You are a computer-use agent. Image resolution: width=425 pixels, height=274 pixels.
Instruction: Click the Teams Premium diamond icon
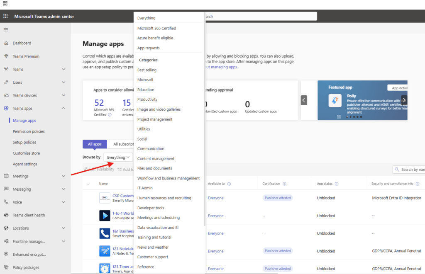[6, 56]
